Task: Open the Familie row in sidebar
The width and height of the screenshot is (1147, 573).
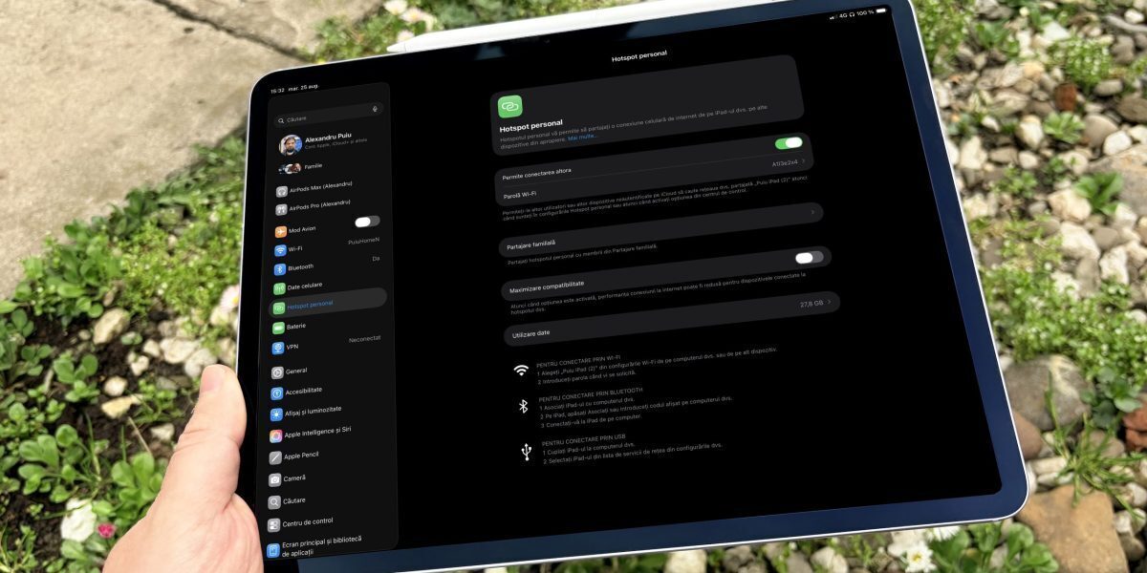Action: 331,167
